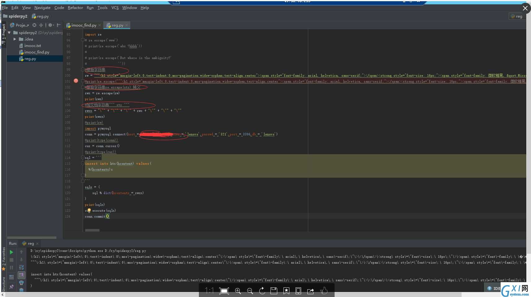Click the down-arrow icon in Run panel
Viewport: 531px width, 297px height.
pos(21,260)
